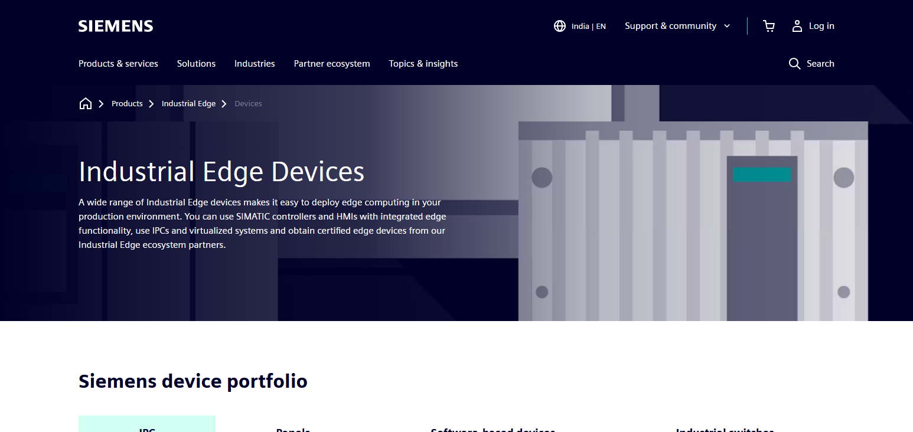The height and width of the screenshot is (432, 913).
Task: Go to home via breadcrumb house icon
Action: (x=86, y=103)
